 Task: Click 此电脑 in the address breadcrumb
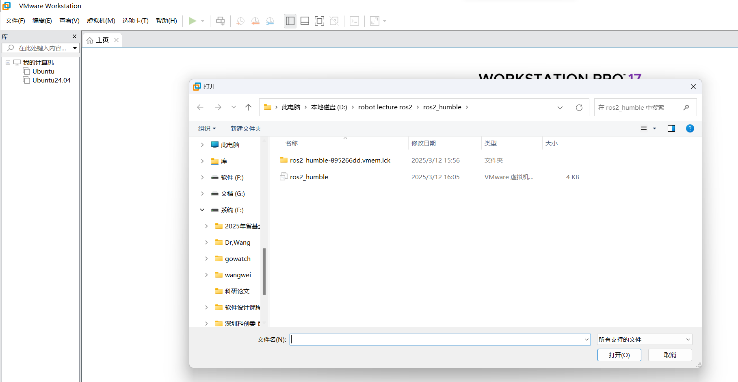coord(291,107)
